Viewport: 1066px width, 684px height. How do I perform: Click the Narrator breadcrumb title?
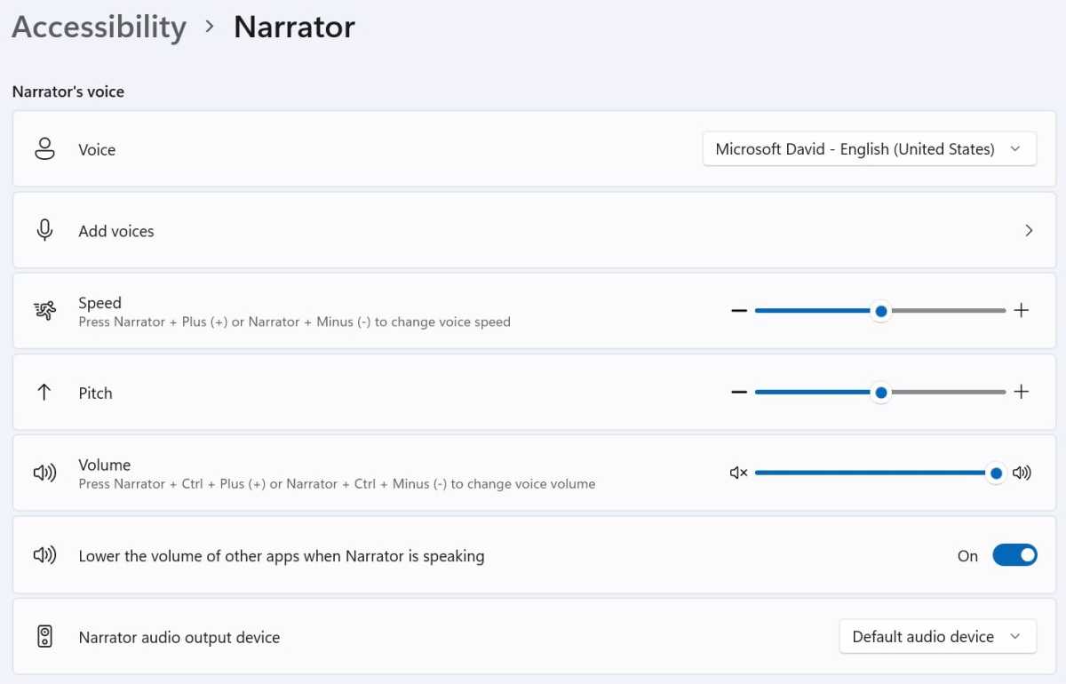tap(294, 27)
